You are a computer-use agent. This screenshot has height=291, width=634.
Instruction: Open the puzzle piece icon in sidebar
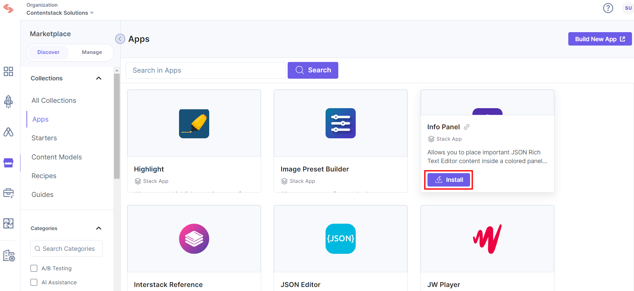[x=8, y=223]
